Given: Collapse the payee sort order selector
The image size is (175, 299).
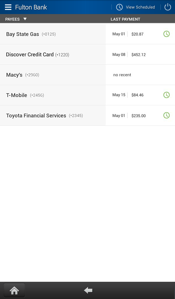Looking at the screenshot, I should tap(25, 19).
